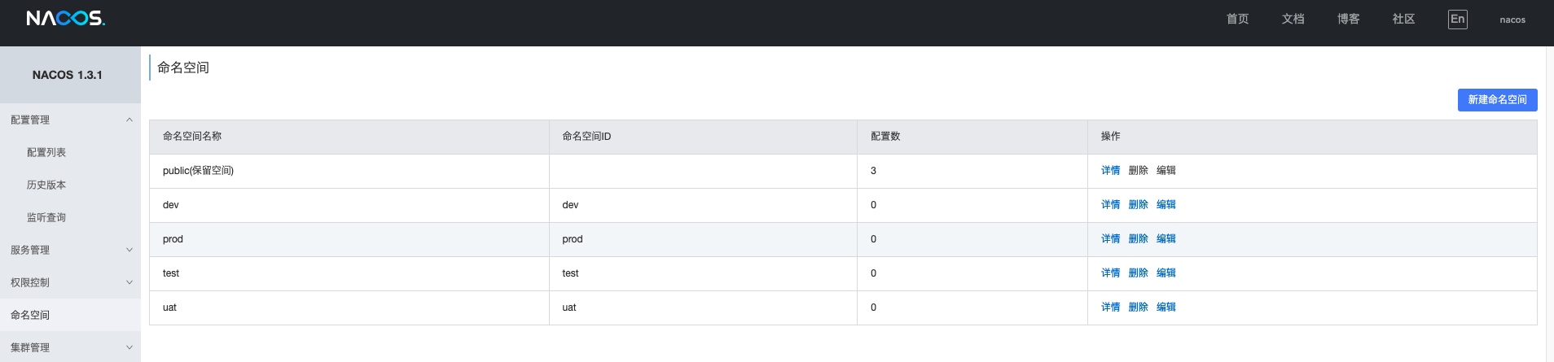Go to 监听查询 in the sidebar
Viewport: 1554px width, 362px height.
(x=46, y=217)
